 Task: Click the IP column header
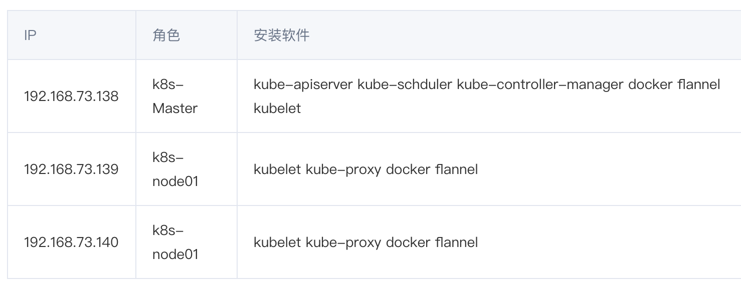[x=30, y=35]
